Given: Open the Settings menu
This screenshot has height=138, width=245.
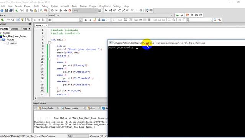Looking at the screenshot, I should point(117,6).
